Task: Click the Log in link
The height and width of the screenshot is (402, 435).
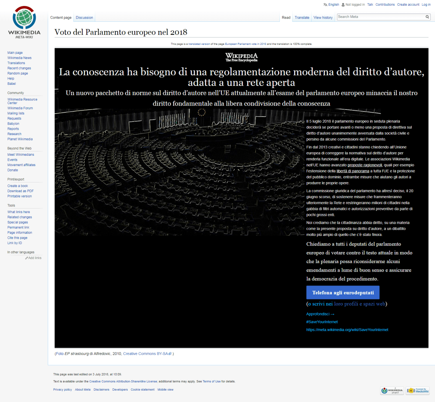Action: coord(426,5)
